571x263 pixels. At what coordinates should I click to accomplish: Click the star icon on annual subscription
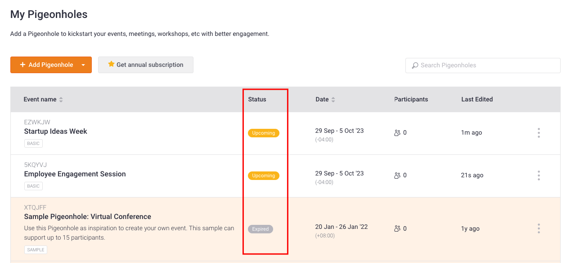(x=111, y=64)
